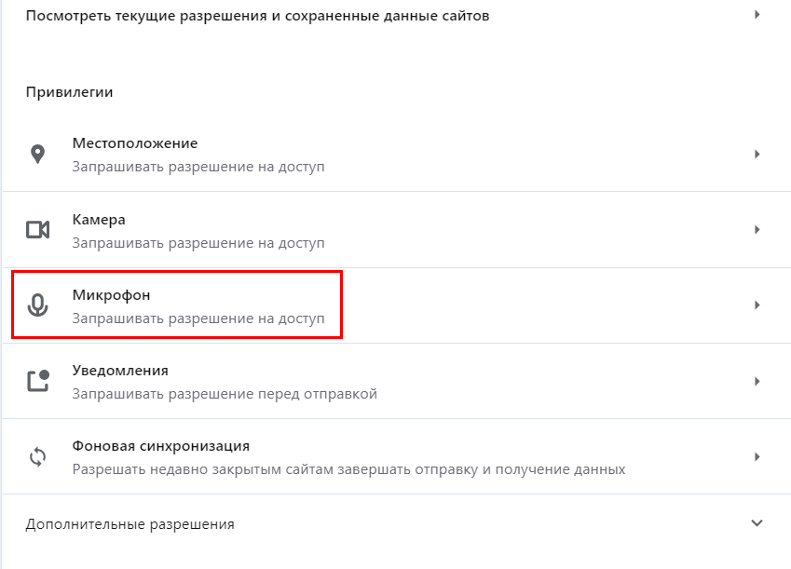Click the Фоновая синхронизация title
The height and width of the screenshot is (569, 791).
coord(161,446)
